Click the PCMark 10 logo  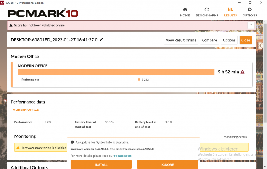pyautogui.click(x=43, y=13)
